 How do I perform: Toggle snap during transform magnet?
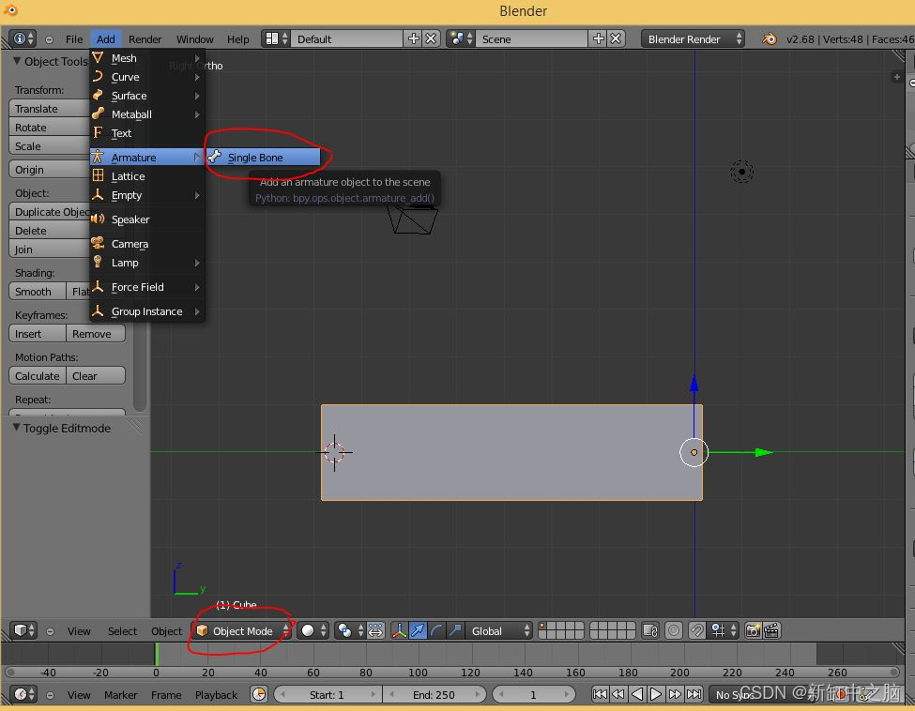696,630
